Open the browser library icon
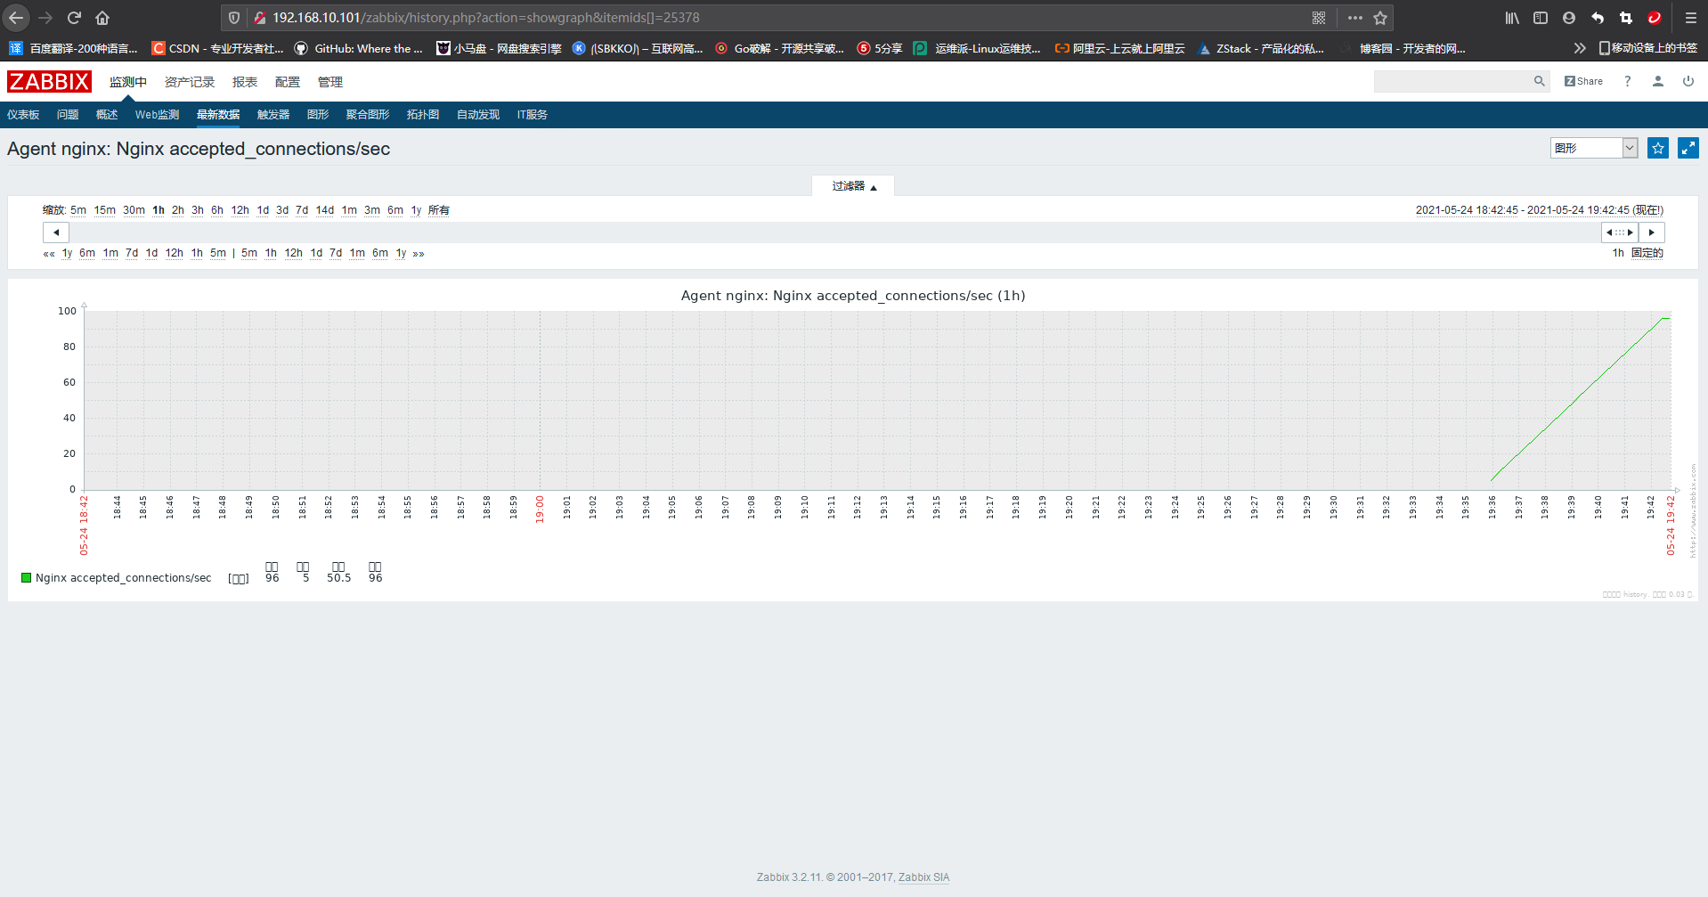 1512,18
